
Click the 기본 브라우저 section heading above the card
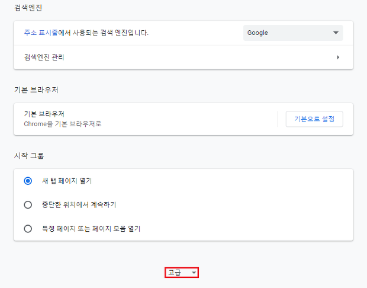click(36, 89)
